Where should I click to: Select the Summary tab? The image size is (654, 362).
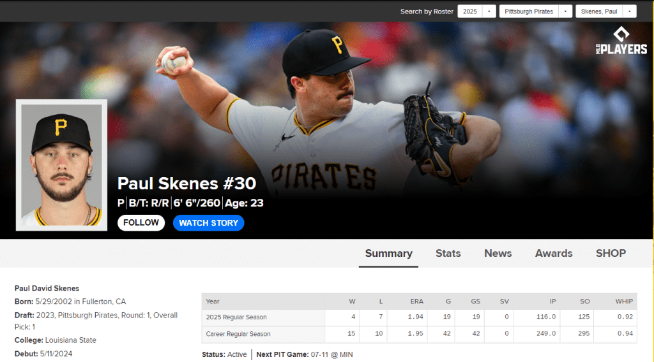(x=388, y=253)
